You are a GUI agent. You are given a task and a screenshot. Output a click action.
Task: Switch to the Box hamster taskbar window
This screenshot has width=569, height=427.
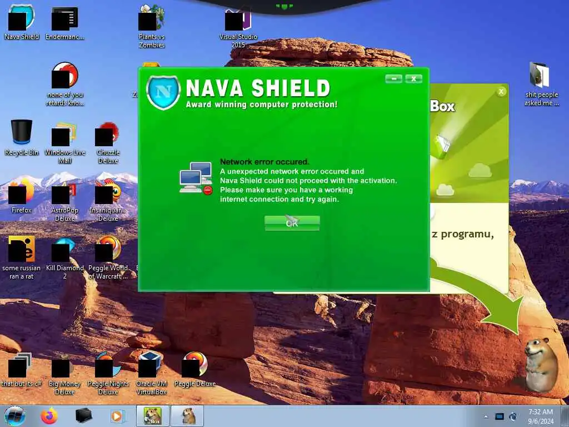pyautogui.click(x=153, y=416)
